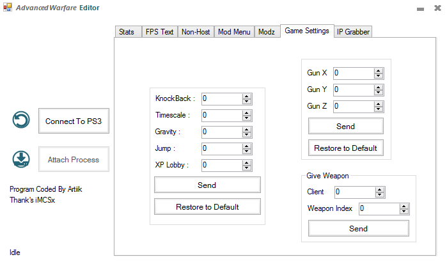Increase the Gun Y value
The height and width of the screenshot is (264, 447).
[379, 87]
